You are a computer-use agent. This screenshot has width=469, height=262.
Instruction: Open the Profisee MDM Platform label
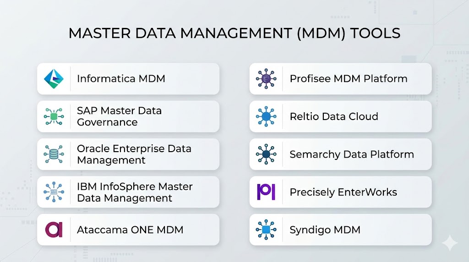349,79
